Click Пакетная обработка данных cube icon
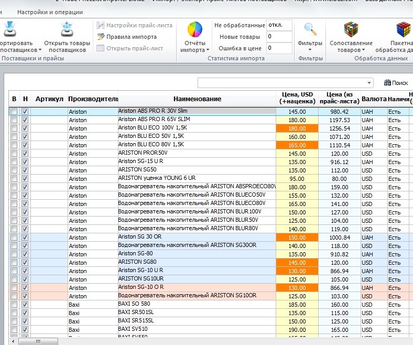413x345 pixels. pos(404,29)
